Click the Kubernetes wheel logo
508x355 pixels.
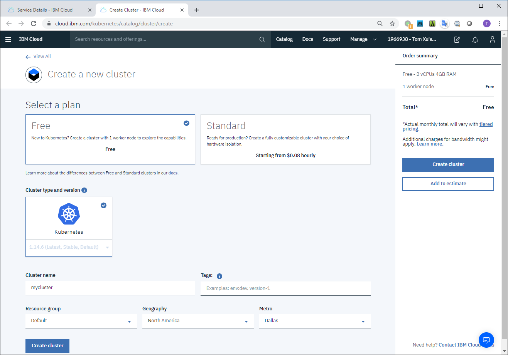point(69,214)
